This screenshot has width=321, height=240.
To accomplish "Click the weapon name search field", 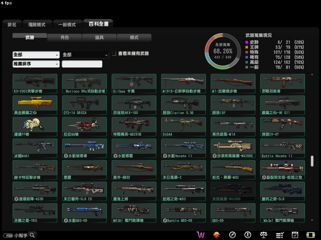I will click(x=82, y=64).
